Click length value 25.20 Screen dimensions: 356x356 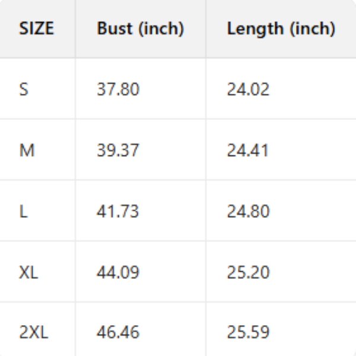pos(248,273)
